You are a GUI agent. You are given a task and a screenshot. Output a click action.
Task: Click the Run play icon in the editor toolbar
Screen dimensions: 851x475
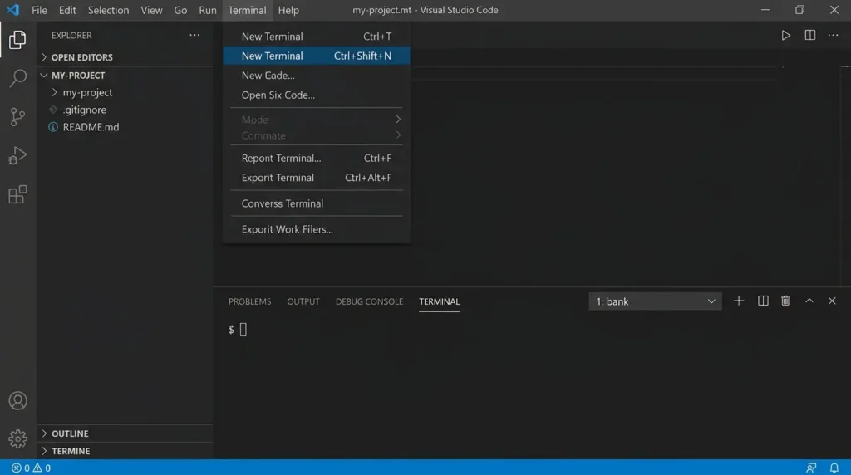[785, 35]
